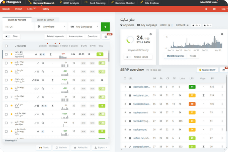This screenshot has height=152, width=228.
Task: Click the LPS 14 badge for 3sotweb.com
Action: pyautogui.click(x=192, y=87)
